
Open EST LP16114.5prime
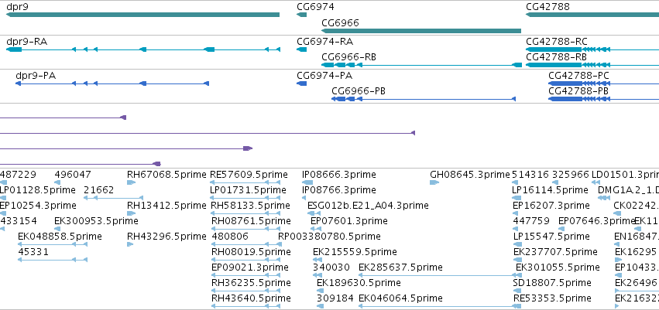(550, 190)
